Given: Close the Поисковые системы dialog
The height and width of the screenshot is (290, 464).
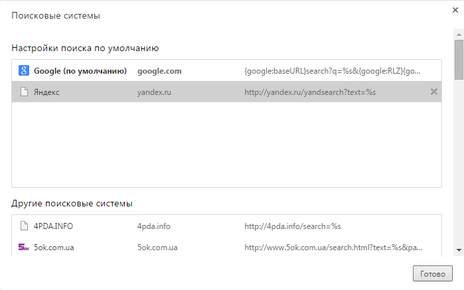Looking at the screenshot, I should (x=455, y=10).
